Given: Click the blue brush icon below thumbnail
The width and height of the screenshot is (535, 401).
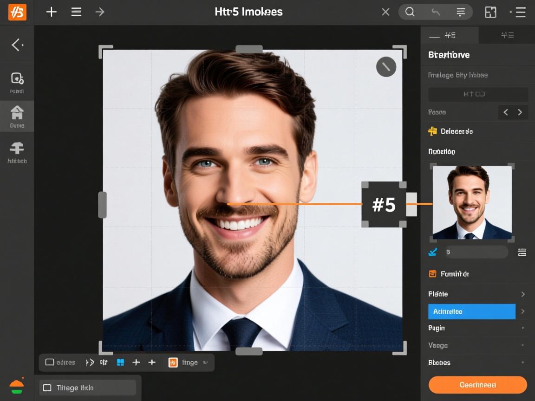Looking at the screenshot, I should [432, 252].
